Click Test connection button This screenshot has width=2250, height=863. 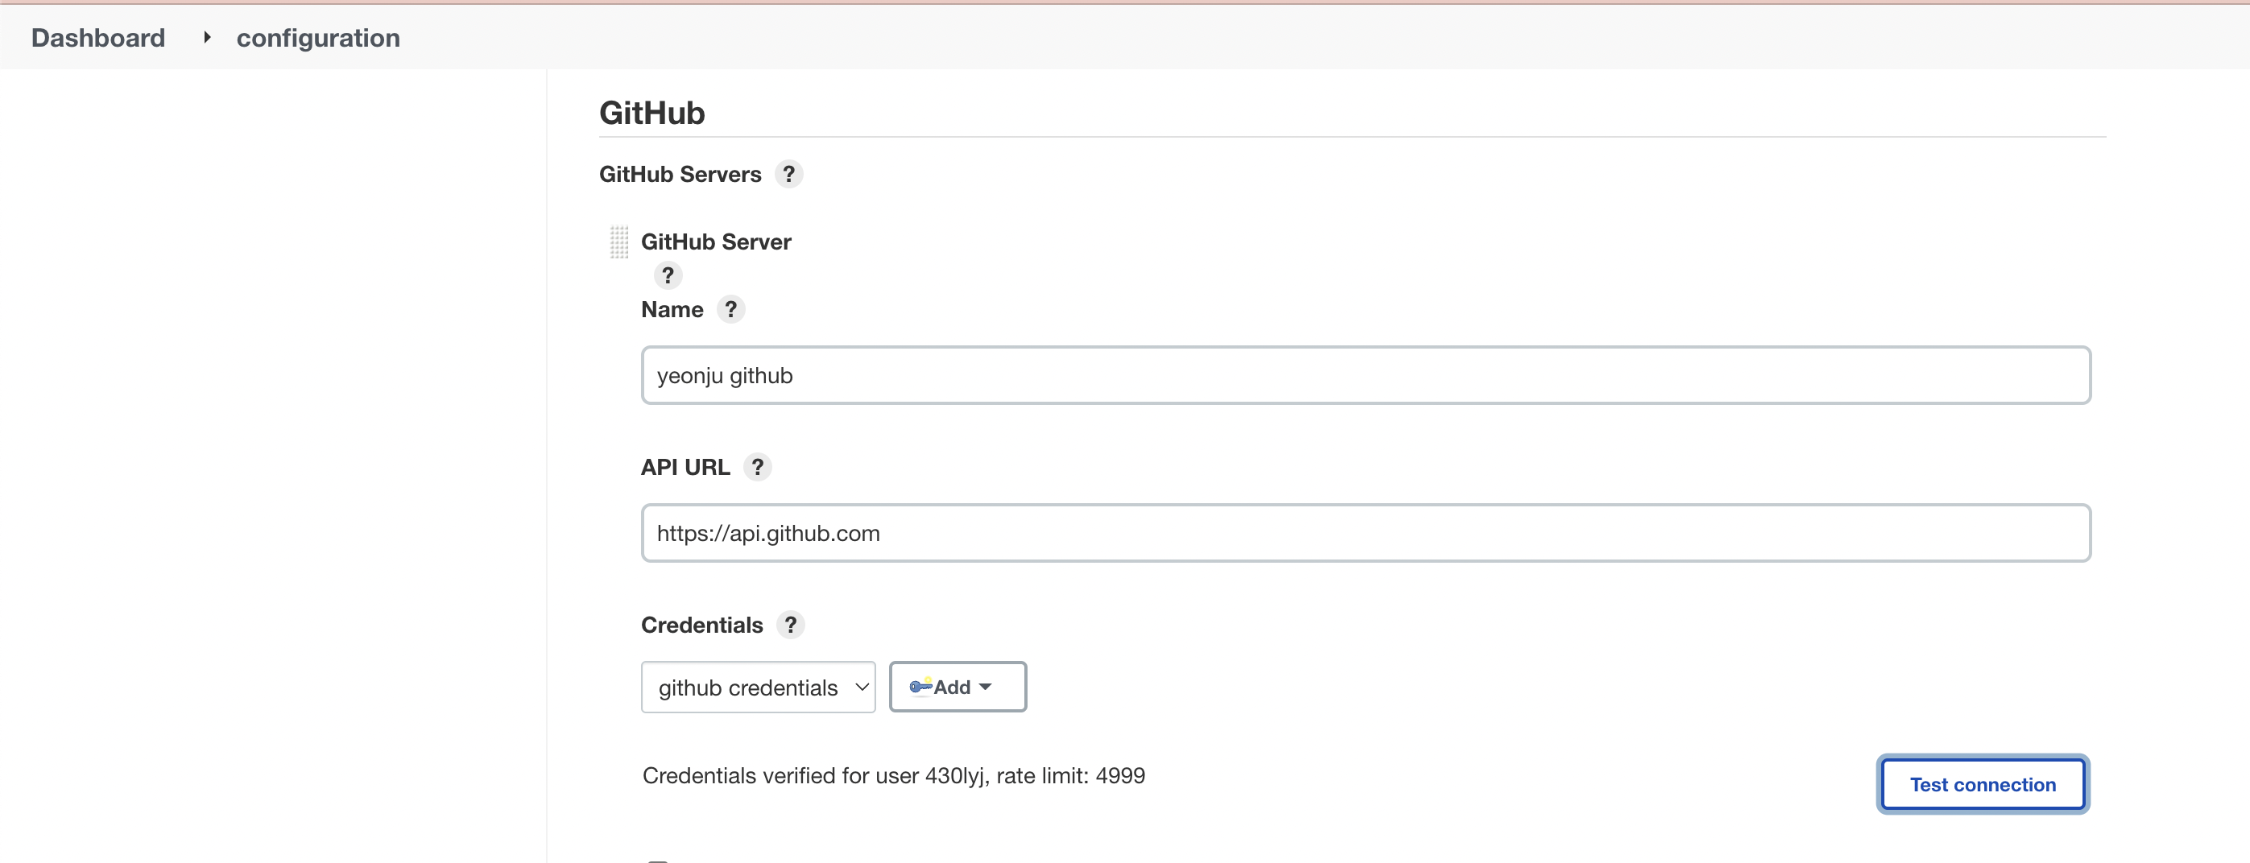point(1983,784)
